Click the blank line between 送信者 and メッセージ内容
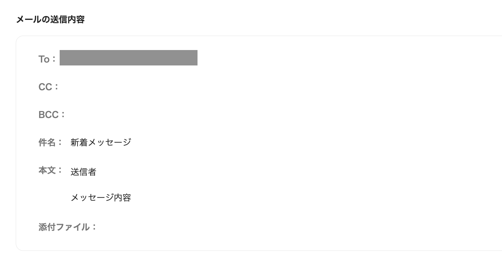This screenshot has height=268, width=502. point(101,185)
